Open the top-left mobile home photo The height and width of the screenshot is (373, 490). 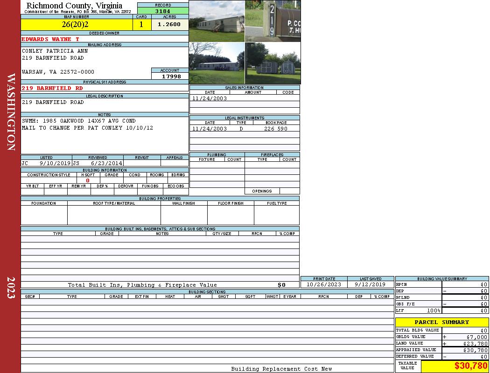(217, 21)
